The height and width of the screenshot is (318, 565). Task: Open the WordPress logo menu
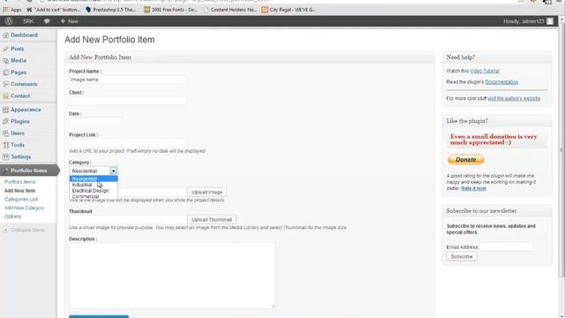click(x=9, y=21)
